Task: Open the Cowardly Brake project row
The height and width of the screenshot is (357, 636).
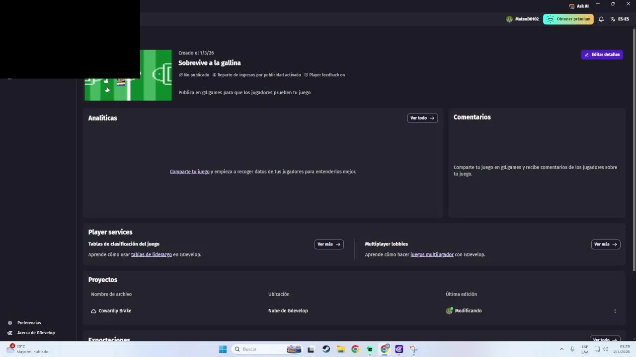Action: [354, 311]
